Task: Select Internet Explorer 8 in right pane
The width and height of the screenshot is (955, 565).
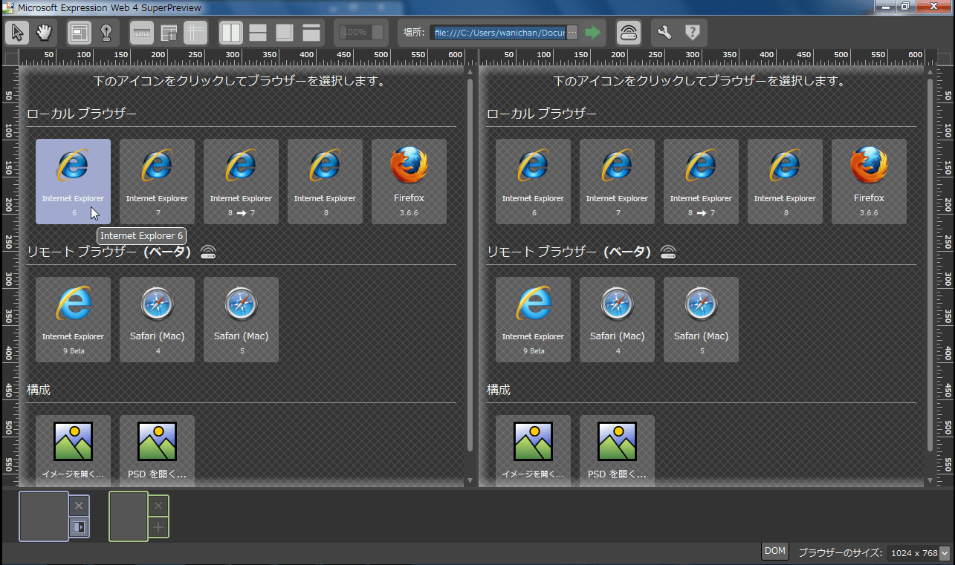Action: pos(785,181)
